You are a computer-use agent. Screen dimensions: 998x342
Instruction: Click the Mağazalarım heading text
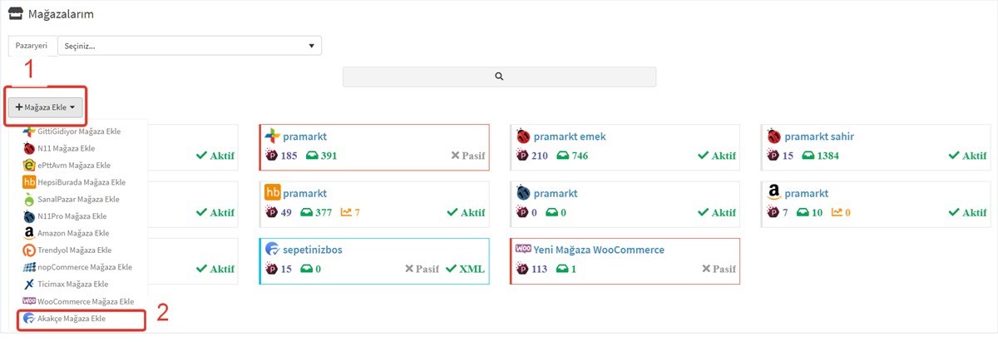(61, 15)
